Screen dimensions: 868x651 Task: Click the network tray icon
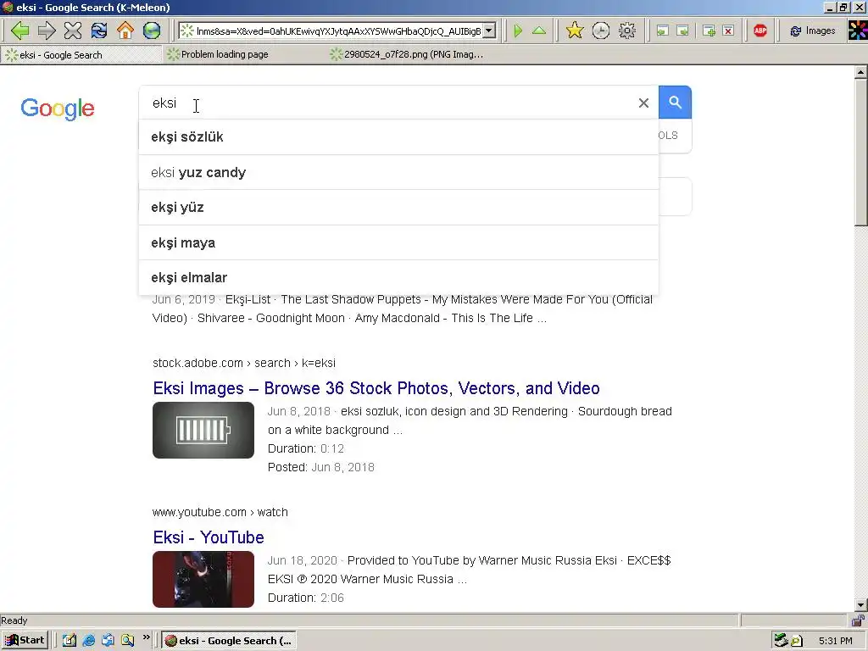tap(781, 641)
